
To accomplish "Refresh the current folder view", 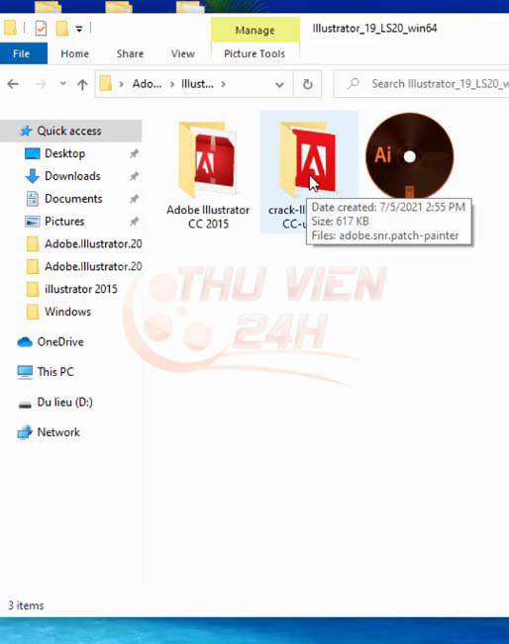I will 308,84.
